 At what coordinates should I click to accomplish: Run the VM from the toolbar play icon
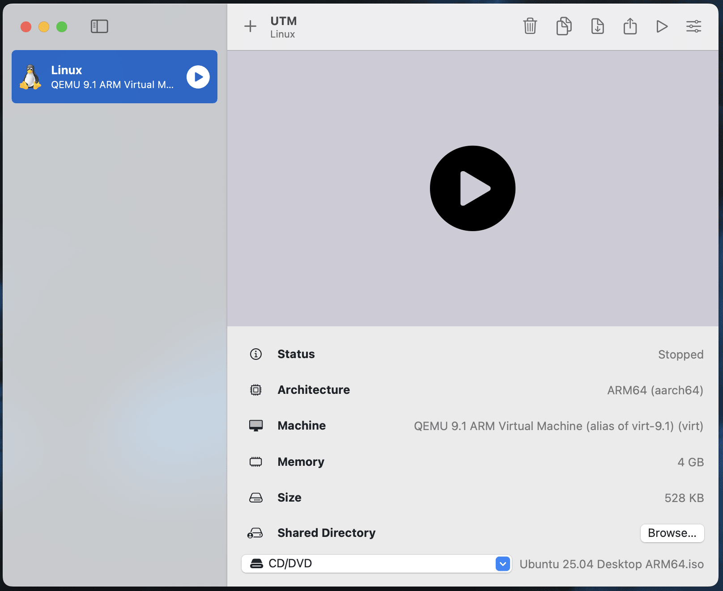coord(662,26)
